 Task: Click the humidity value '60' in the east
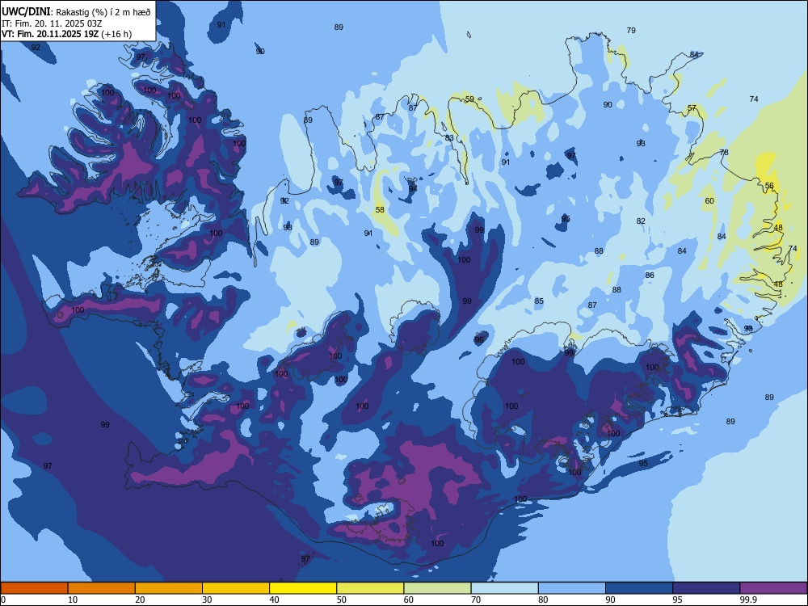709,201
